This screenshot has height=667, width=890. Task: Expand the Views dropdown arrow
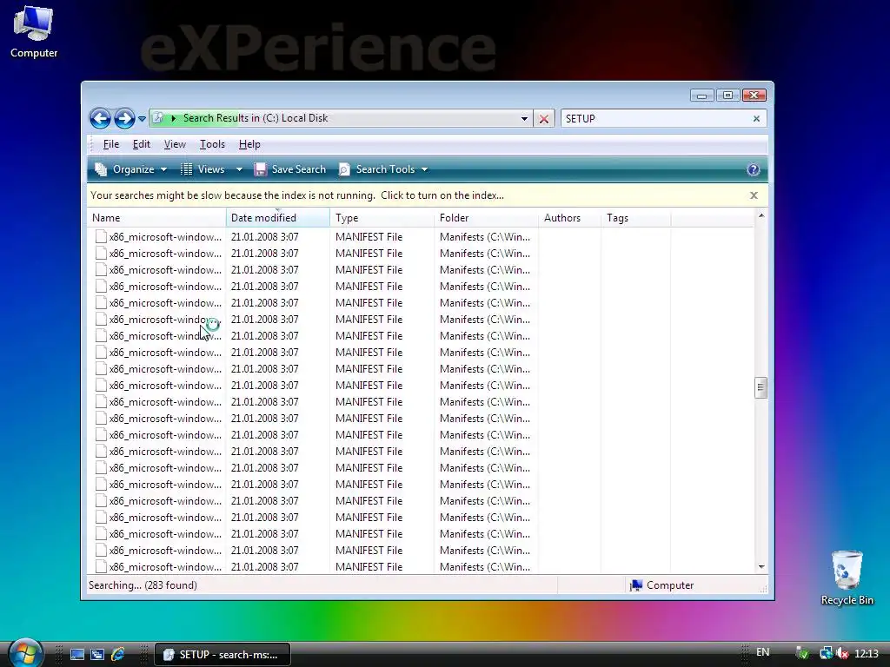click(239, 169)
